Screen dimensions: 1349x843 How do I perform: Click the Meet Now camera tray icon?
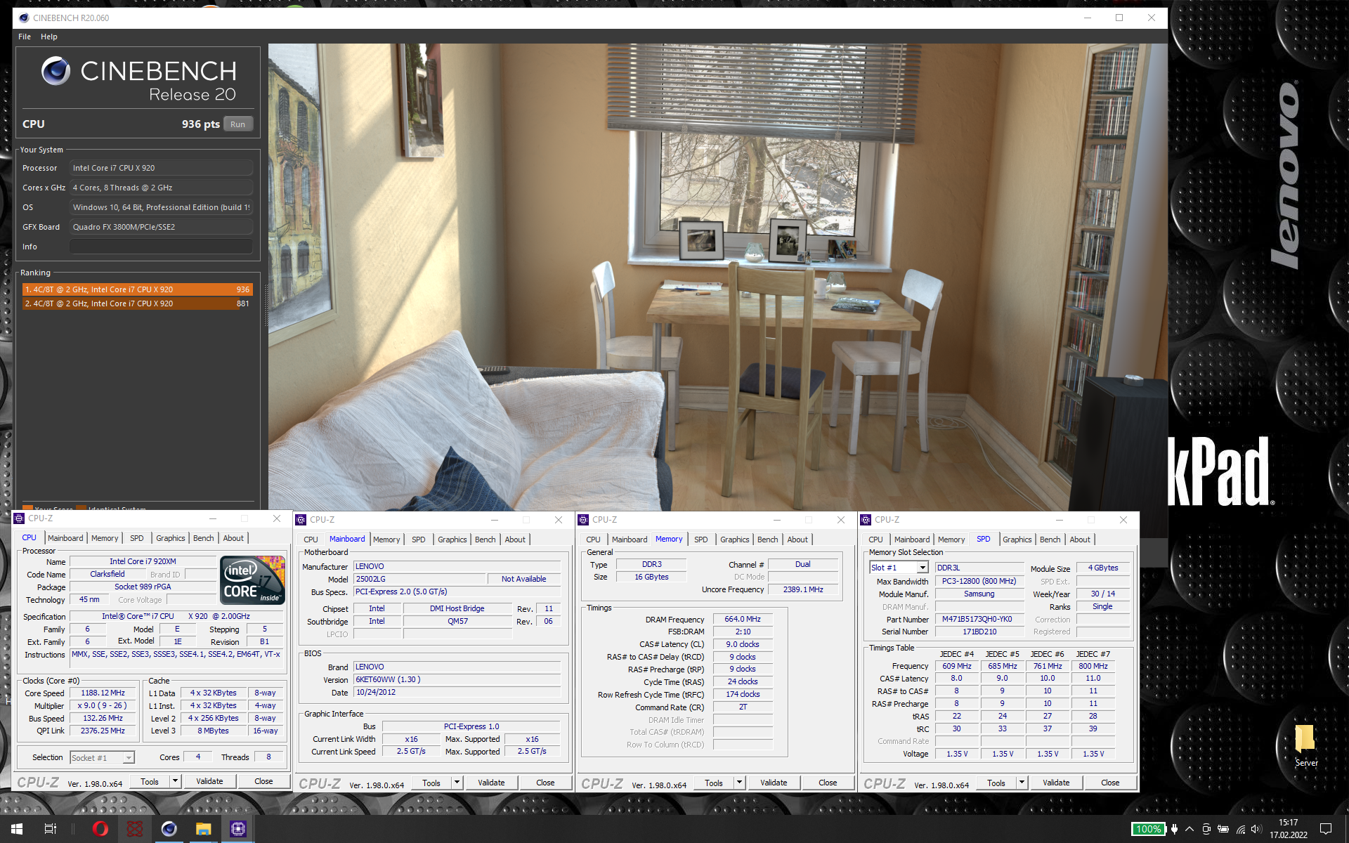tap(1206, 829)
